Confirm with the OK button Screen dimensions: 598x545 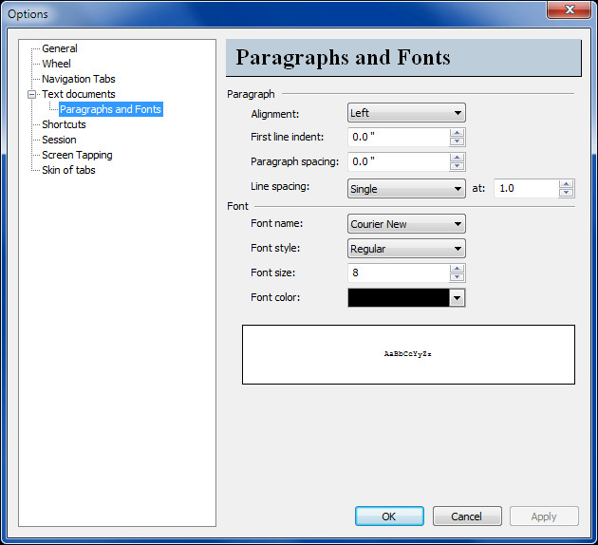tap(389, 517)
